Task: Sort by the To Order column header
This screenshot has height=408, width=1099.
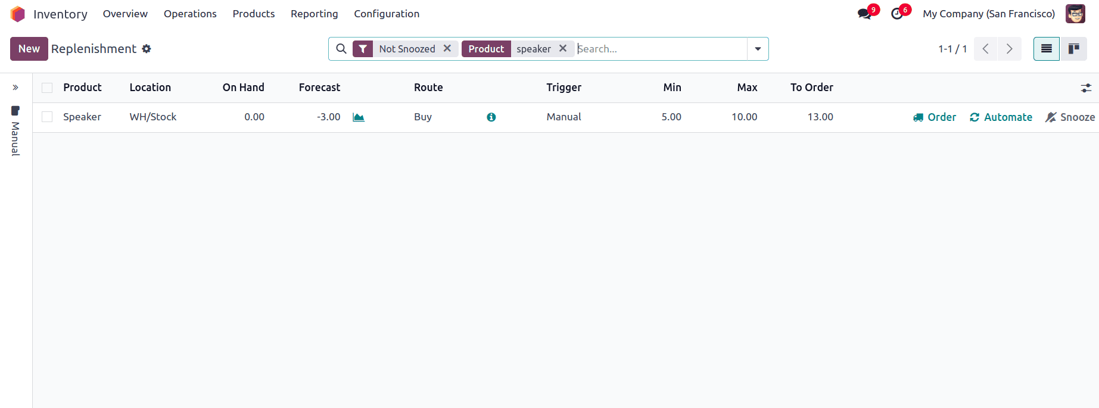Action: (811, 88)
